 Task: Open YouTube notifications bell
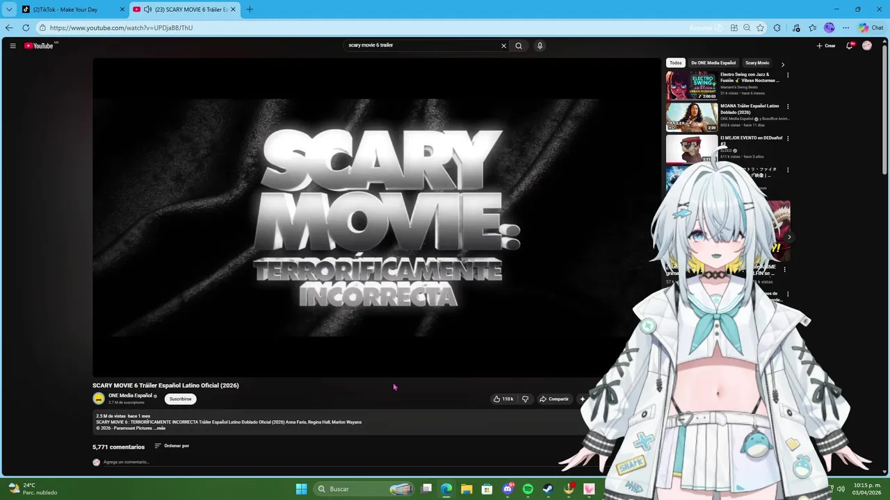click(x=850, y=46)
